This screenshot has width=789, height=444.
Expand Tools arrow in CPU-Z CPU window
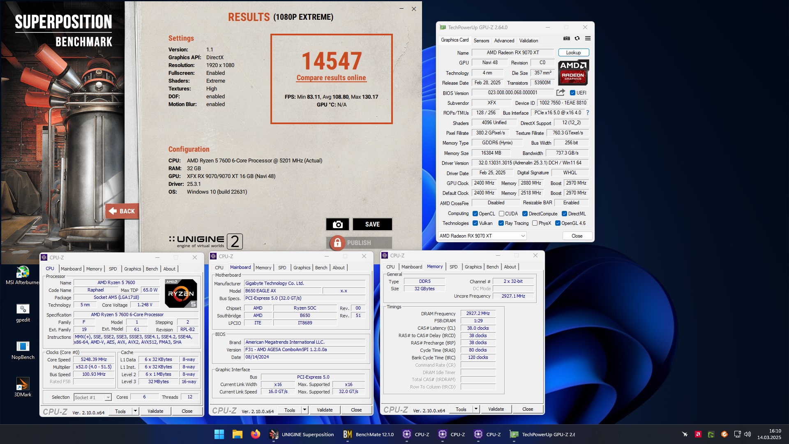[135, 411]
